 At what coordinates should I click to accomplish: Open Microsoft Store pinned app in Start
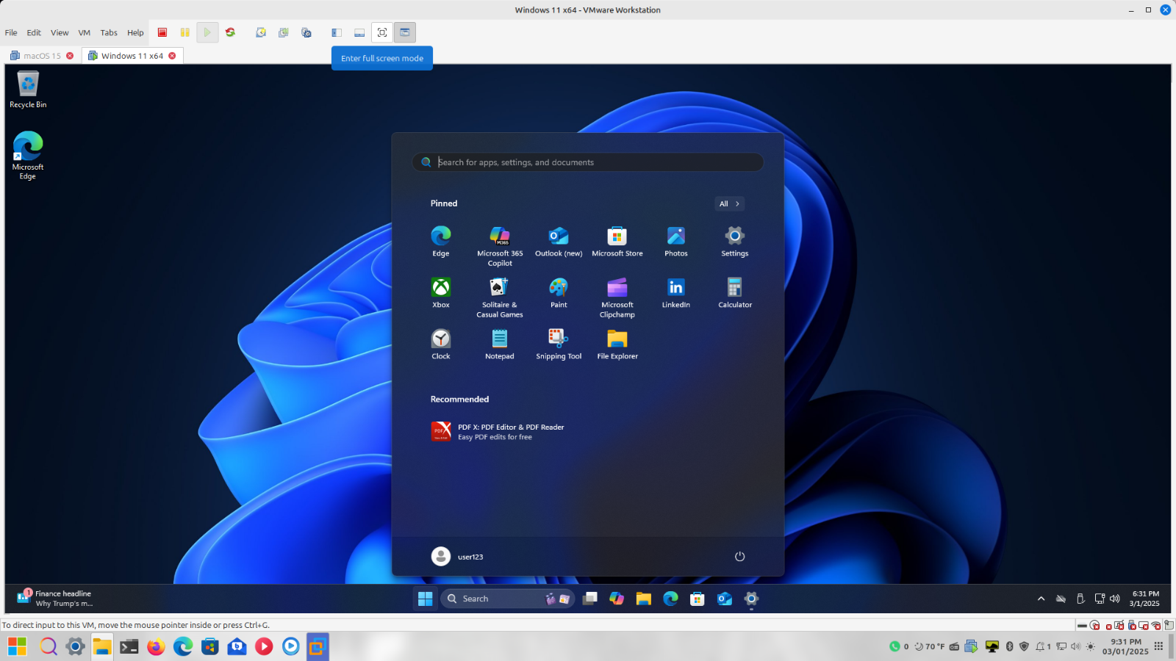click(x=617, y=242)
